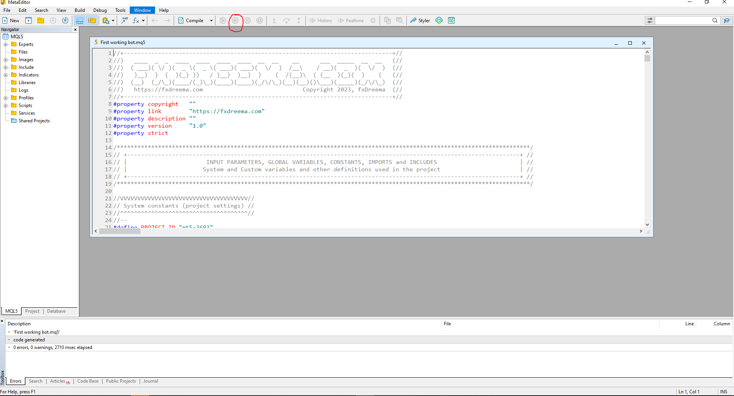Start profiling on Realtime
This screenshot has width=734, height=396.
pos(351,21)
